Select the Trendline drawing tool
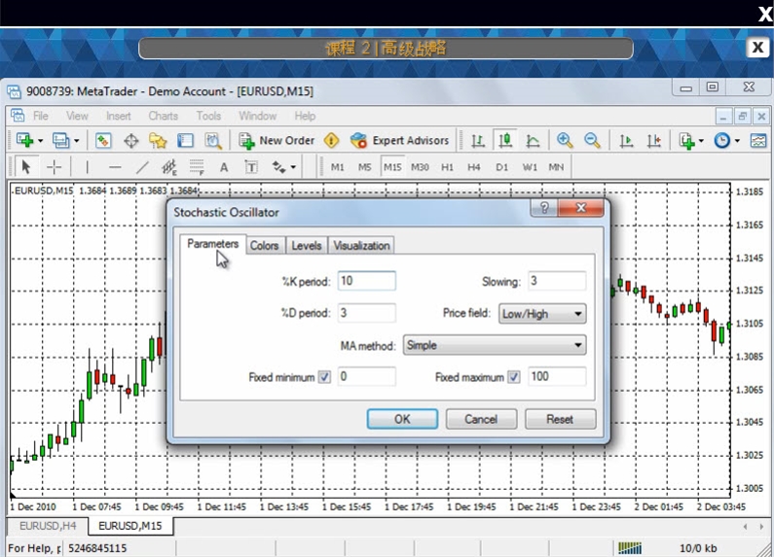The height and width of the screenshot is (557, 774). click(142, 167)
